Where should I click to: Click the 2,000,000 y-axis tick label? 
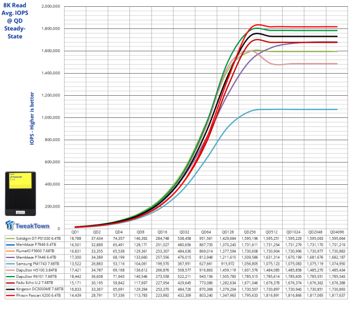(51, 6)
